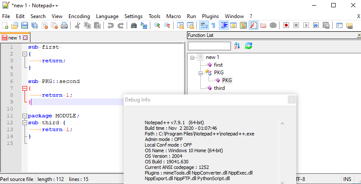Redo the edit via toolbar arrow

[121, 25]
